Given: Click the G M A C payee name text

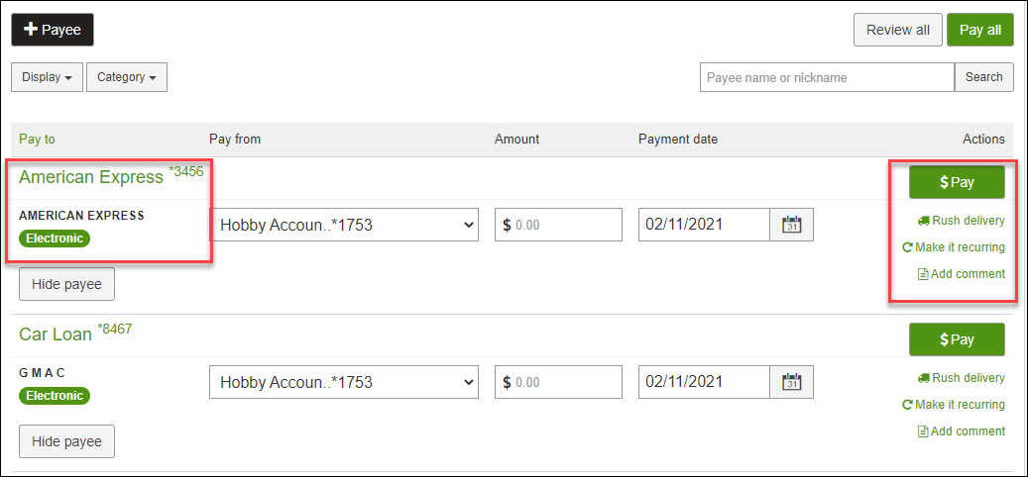Looking at the screenshot, I should 43,373.
